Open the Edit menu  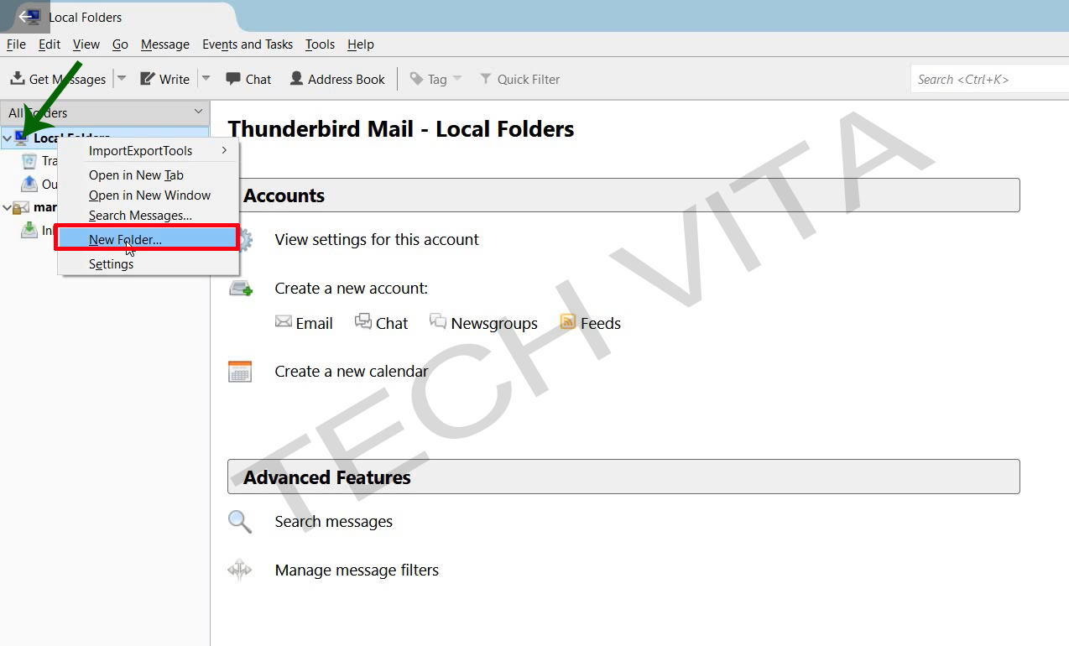coord(50,44)
